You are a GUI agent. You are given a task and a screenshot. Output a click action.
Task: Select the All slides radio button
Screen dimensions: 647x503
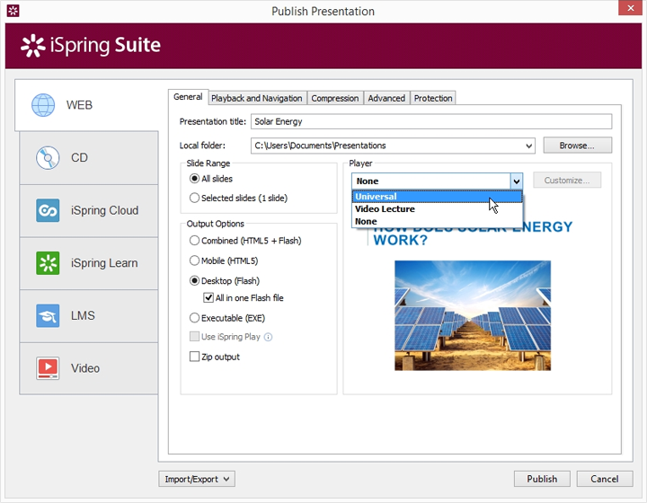(x=194, y=179)
